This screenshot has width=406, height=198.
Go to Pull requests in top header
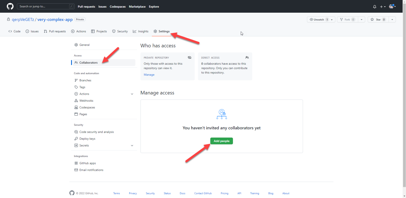point(86,7)
